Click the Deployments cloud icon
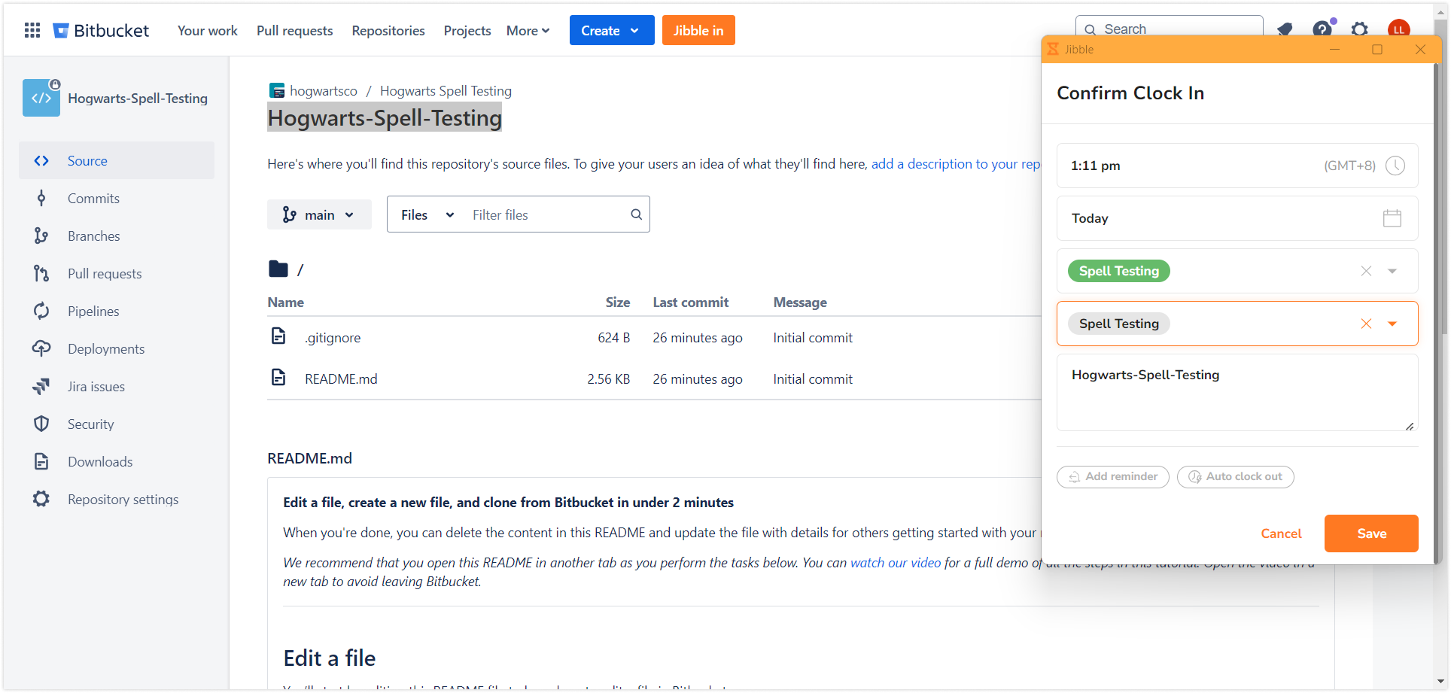1451x693 pixels. pyautogui.click(x=41, y=348)
